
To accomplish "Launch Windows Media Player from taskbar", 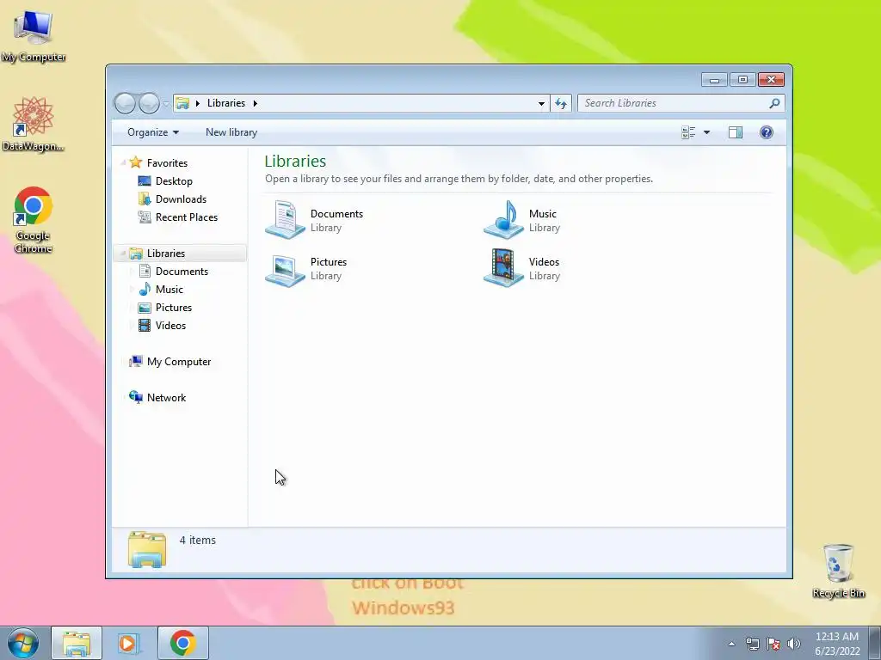I will pyautogui.click(x=129, y=643).
